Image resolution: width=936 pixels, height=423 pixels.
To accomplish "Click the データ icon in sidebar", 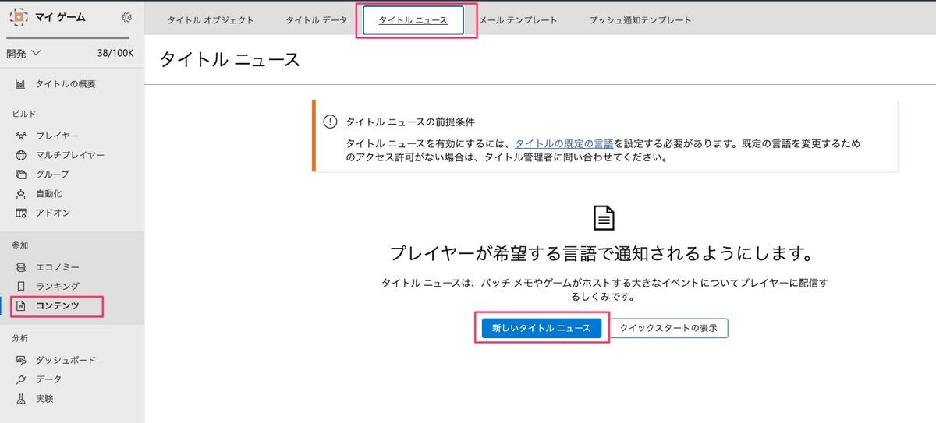I will 21,379.
